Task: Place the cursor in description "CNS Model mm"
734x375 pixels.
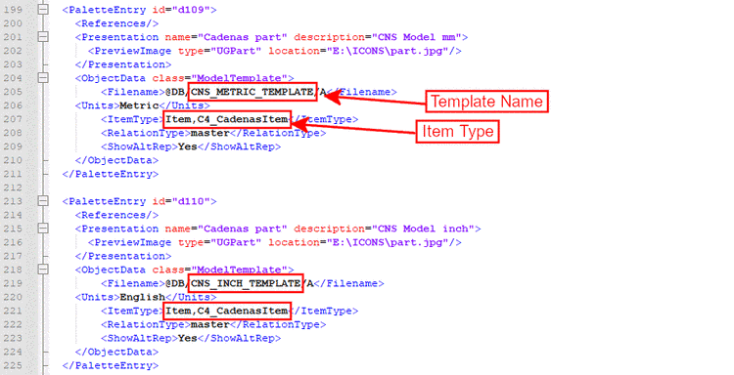Action: [x=416, y=37]
